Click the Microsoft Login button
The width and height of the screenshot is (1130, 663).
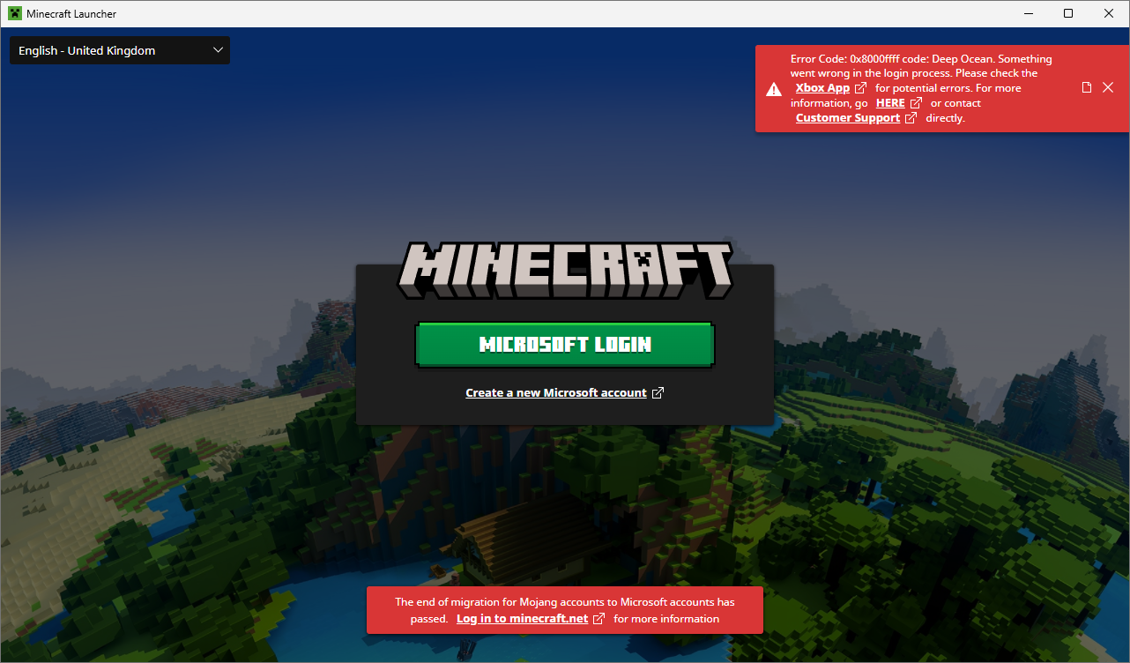(x=564, y=344)
